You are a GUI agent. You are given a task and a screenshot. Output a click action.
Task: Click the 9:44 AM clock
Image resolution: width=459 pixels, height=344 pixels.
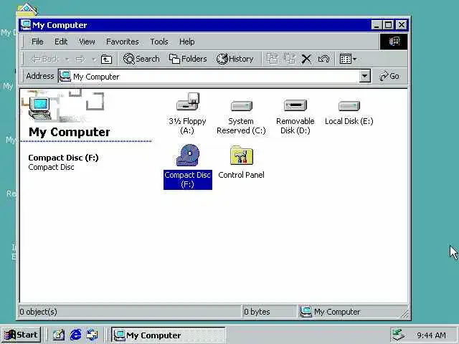tap(431, 335)
